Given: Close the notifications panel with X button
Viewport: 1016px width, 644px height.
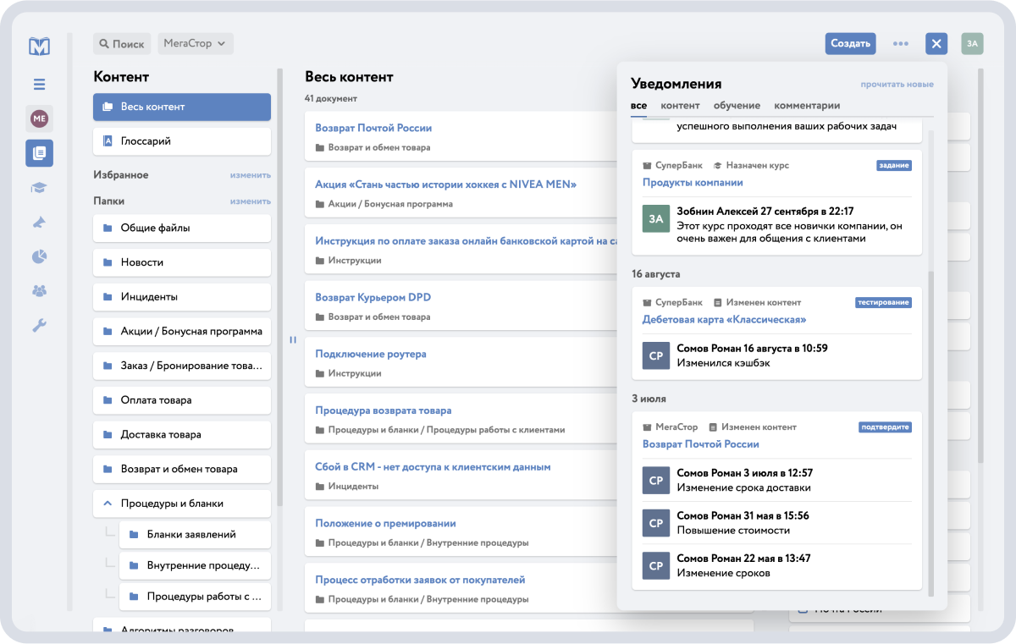Looking at the screenshot, I should coord(936,43).
